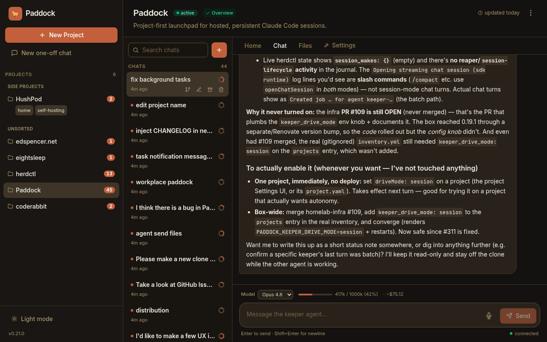Click the coderabbit folder icon
This screenshot has height=342, width=547.
(x=11, y=206)
